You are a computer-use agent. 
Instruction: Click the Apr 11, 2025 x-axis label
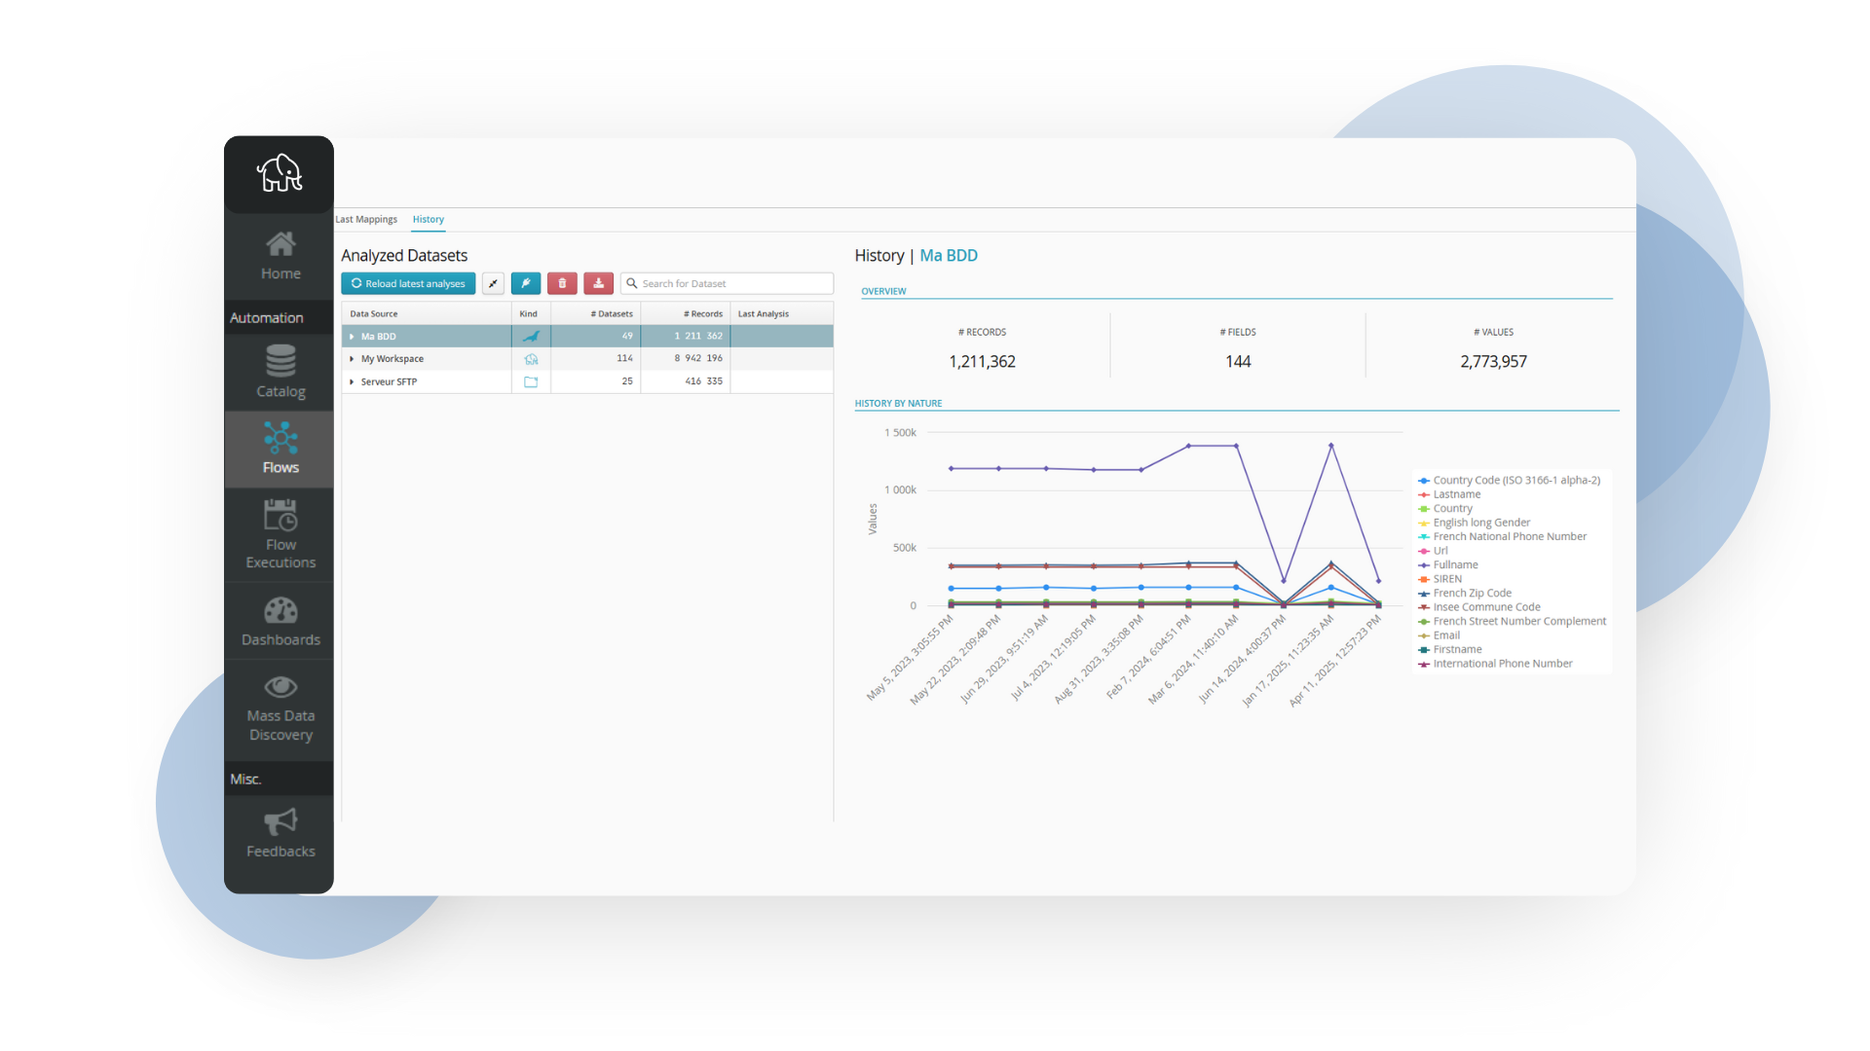pos(1335,661)
